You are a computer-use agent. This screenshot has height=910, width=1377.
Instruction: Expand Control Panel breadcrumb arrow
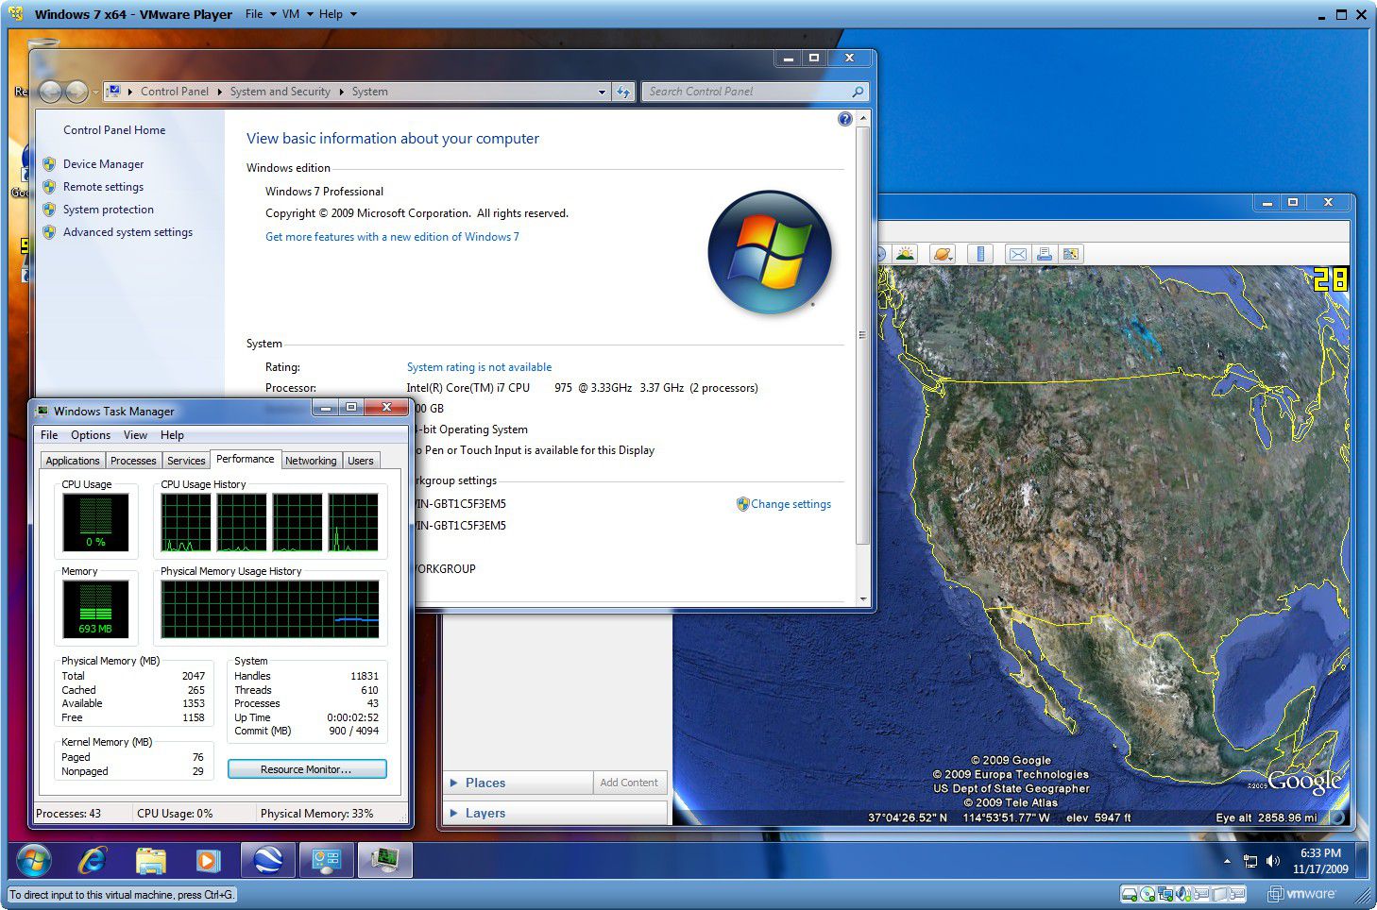click(219, 92)
